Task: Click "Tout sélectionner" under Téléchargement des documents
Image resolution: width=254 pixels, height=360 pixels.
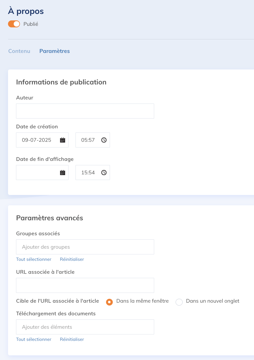Action: (x=34, y=339)
